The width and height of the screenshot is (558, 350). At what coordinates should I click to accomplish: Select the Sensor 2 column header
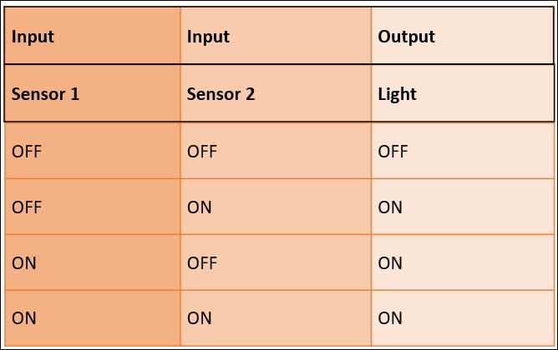coord(276,93)
